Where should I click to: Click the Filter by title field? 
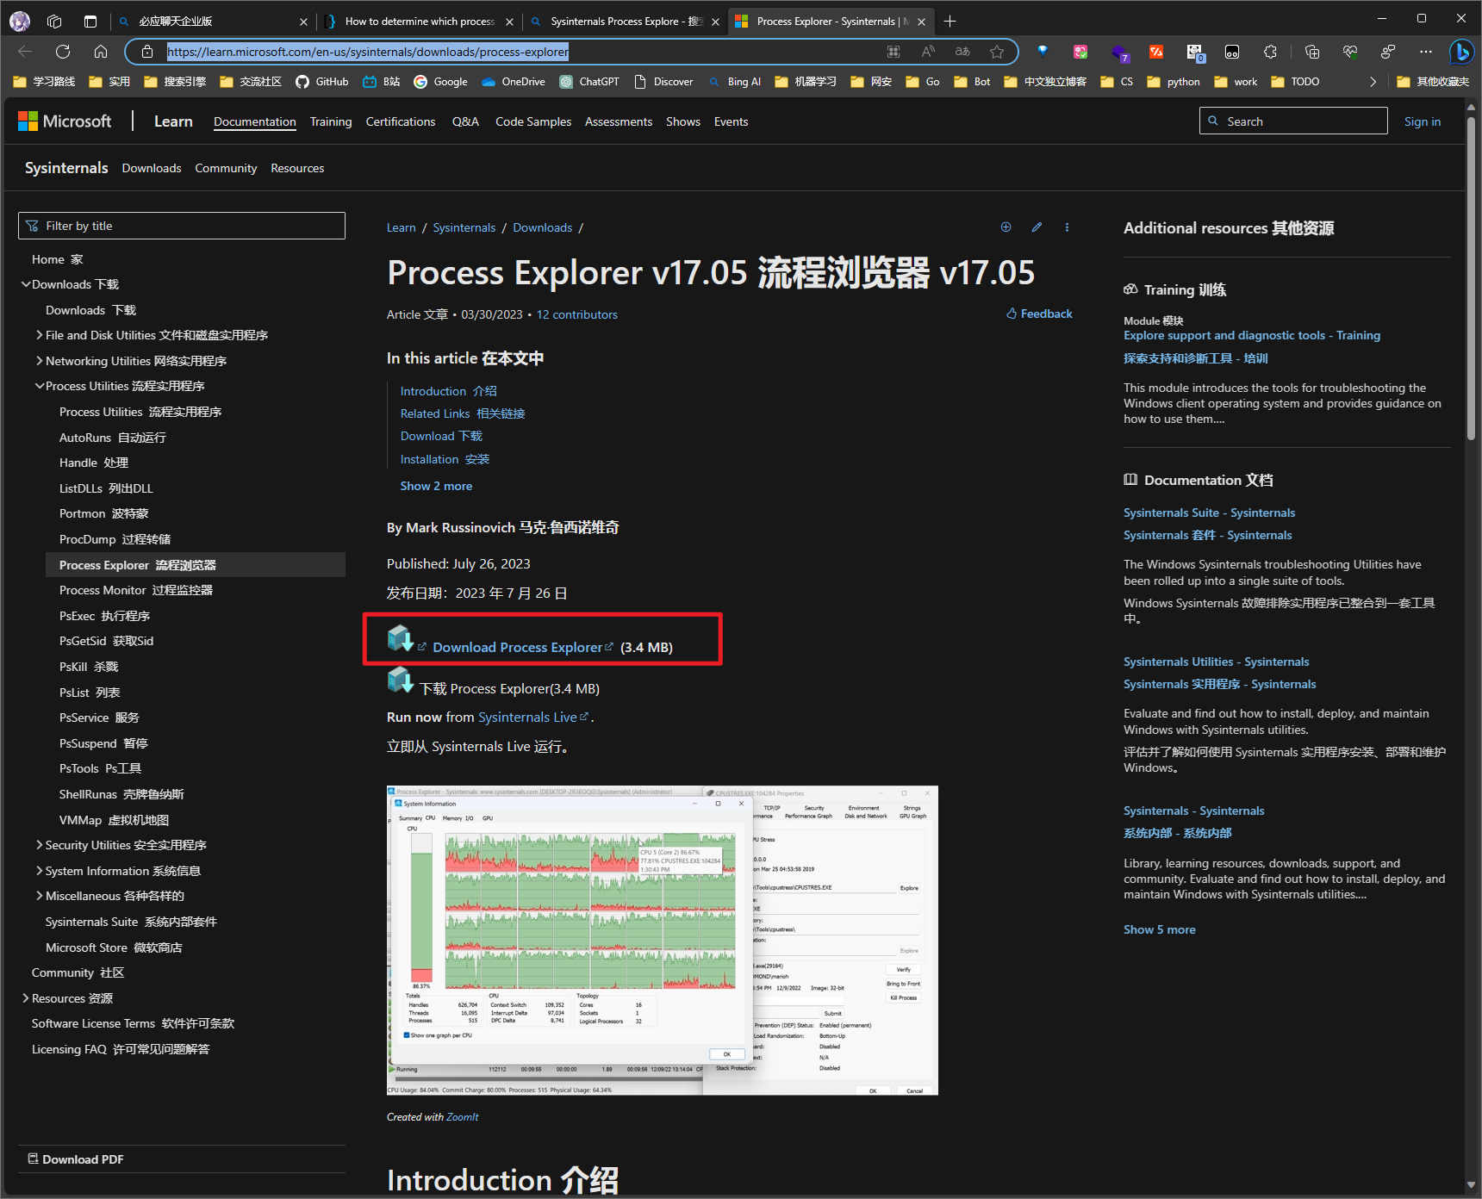pos(182,226)
